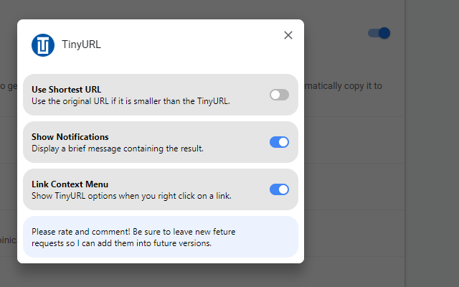Turn off the Link Context Menu switch

click(x=279, y=189)
